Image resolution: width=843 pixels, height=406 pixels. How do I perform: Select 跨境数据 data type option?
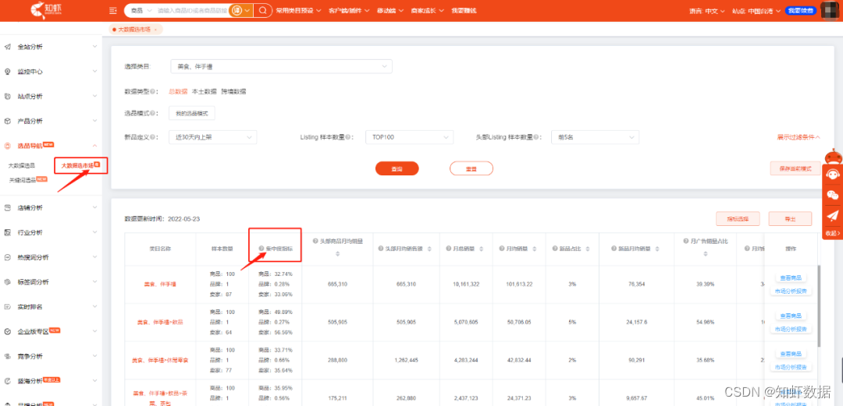coord(233,92)
